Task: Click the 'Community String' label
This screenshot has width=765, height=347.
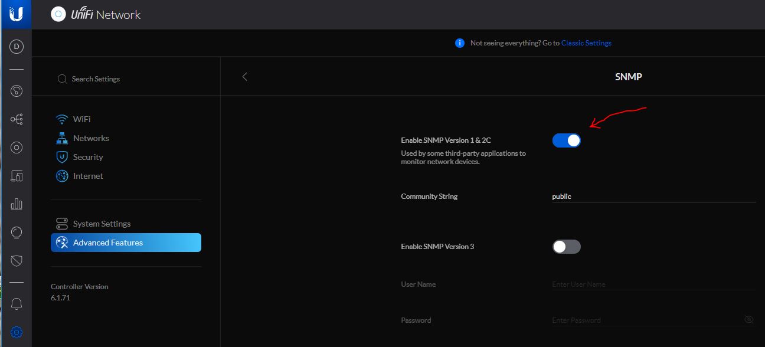Action: 429,197
